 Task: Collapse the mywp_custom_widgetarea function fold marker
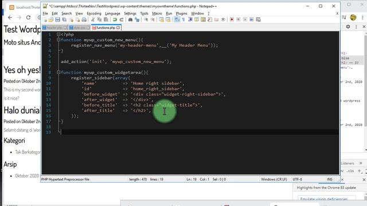click(x=58, y=73)
